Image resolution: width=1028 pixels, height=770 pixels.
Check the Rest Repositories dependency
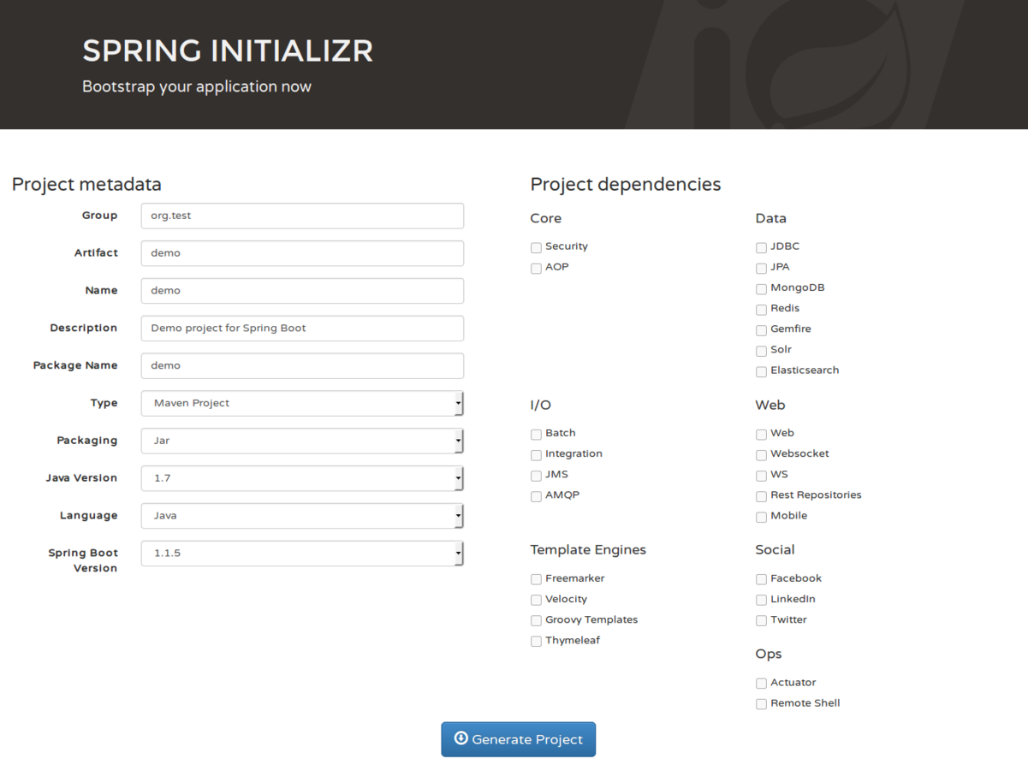[x=761, y=496]
